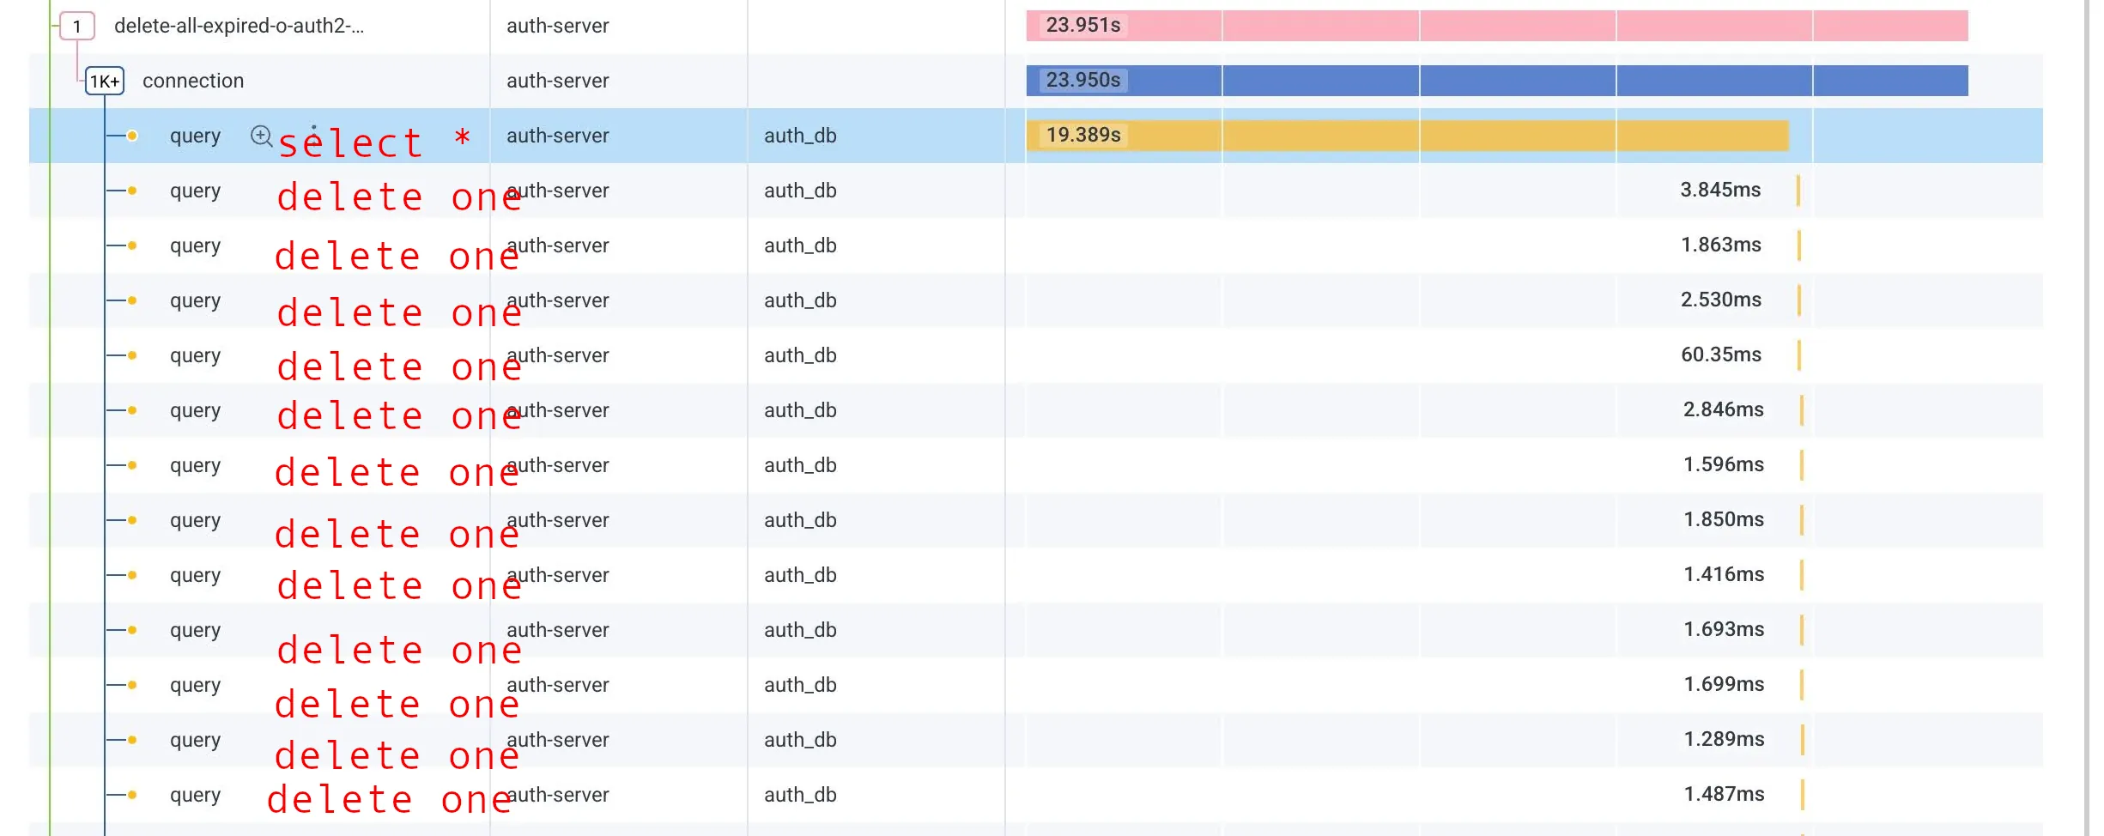The image size is (2104, 836).
Task: Click the span marker next to 1.863ms
Action: (1798, 245)
